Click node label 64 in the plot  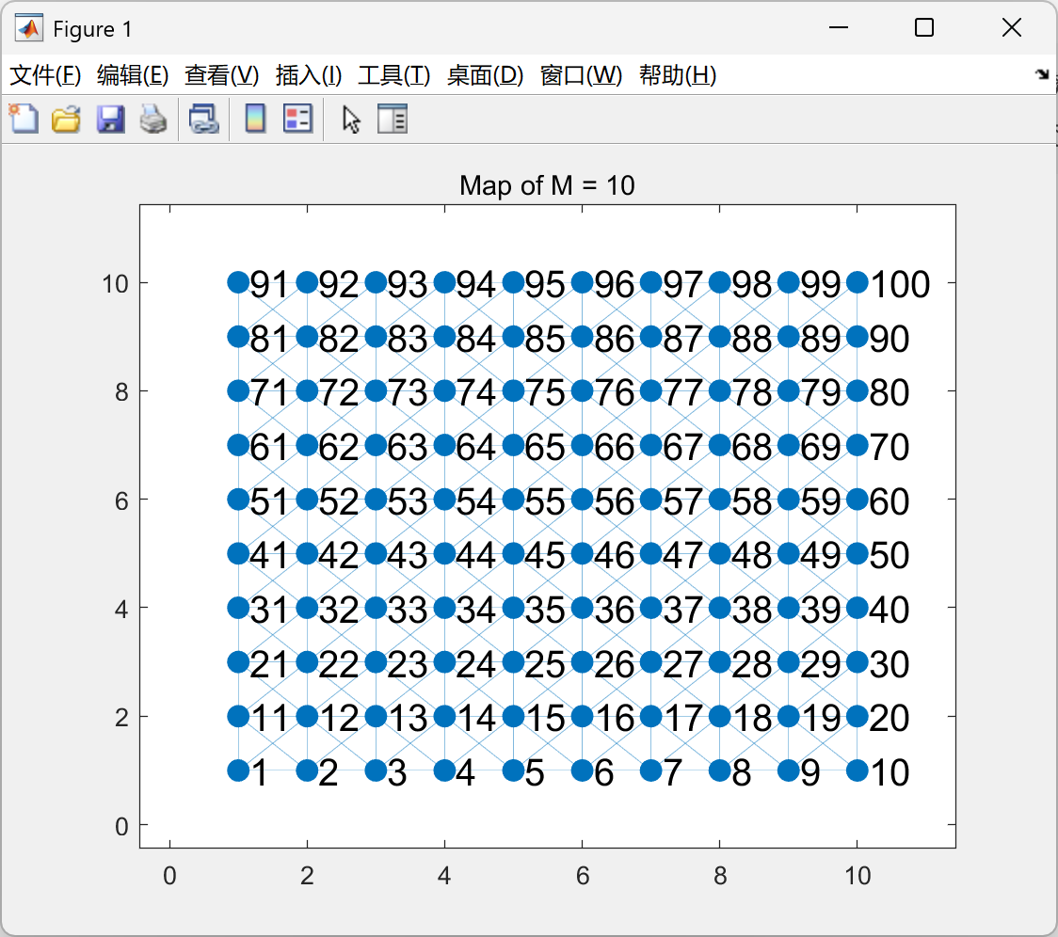click(476, 448)
